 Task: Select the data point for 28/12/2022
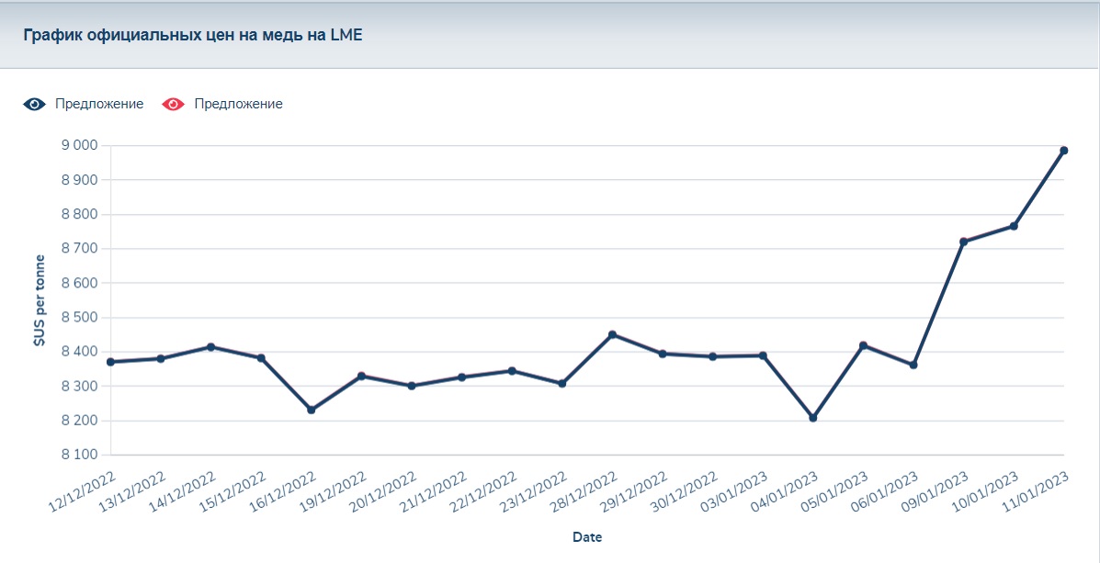[x=612, y=334]
